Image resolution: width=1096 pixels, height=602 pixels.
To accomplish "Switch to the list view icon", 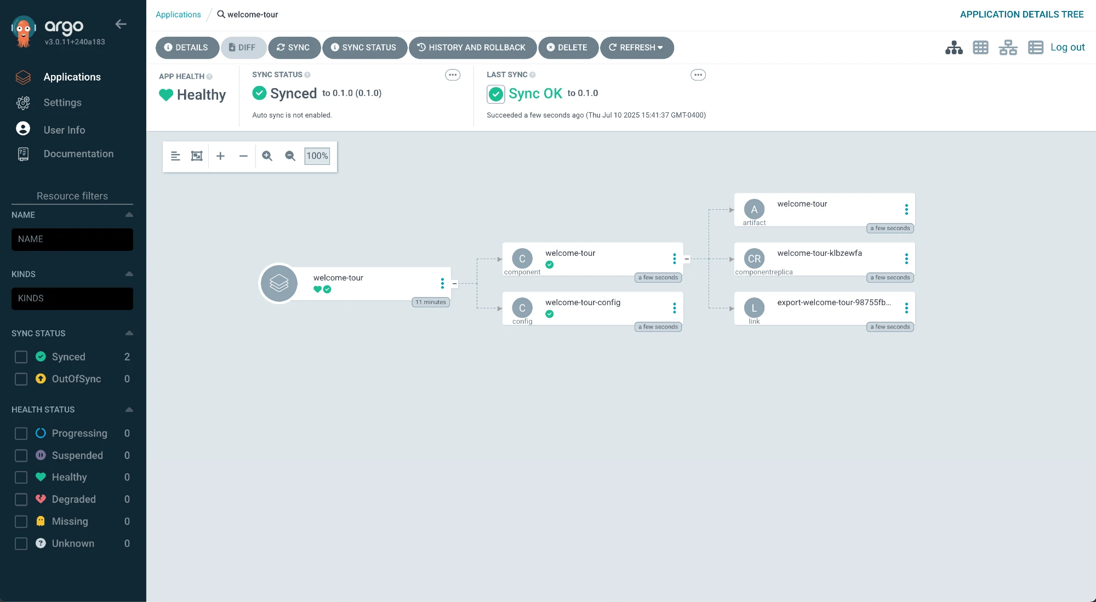I will click(x=1035, y=48).
